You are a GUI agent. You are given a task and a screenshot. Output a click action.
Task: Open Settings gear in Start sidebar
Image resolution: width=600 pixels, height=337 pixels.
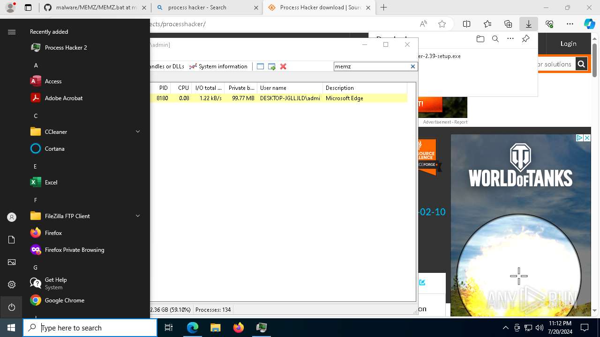(x=12, y=285)
